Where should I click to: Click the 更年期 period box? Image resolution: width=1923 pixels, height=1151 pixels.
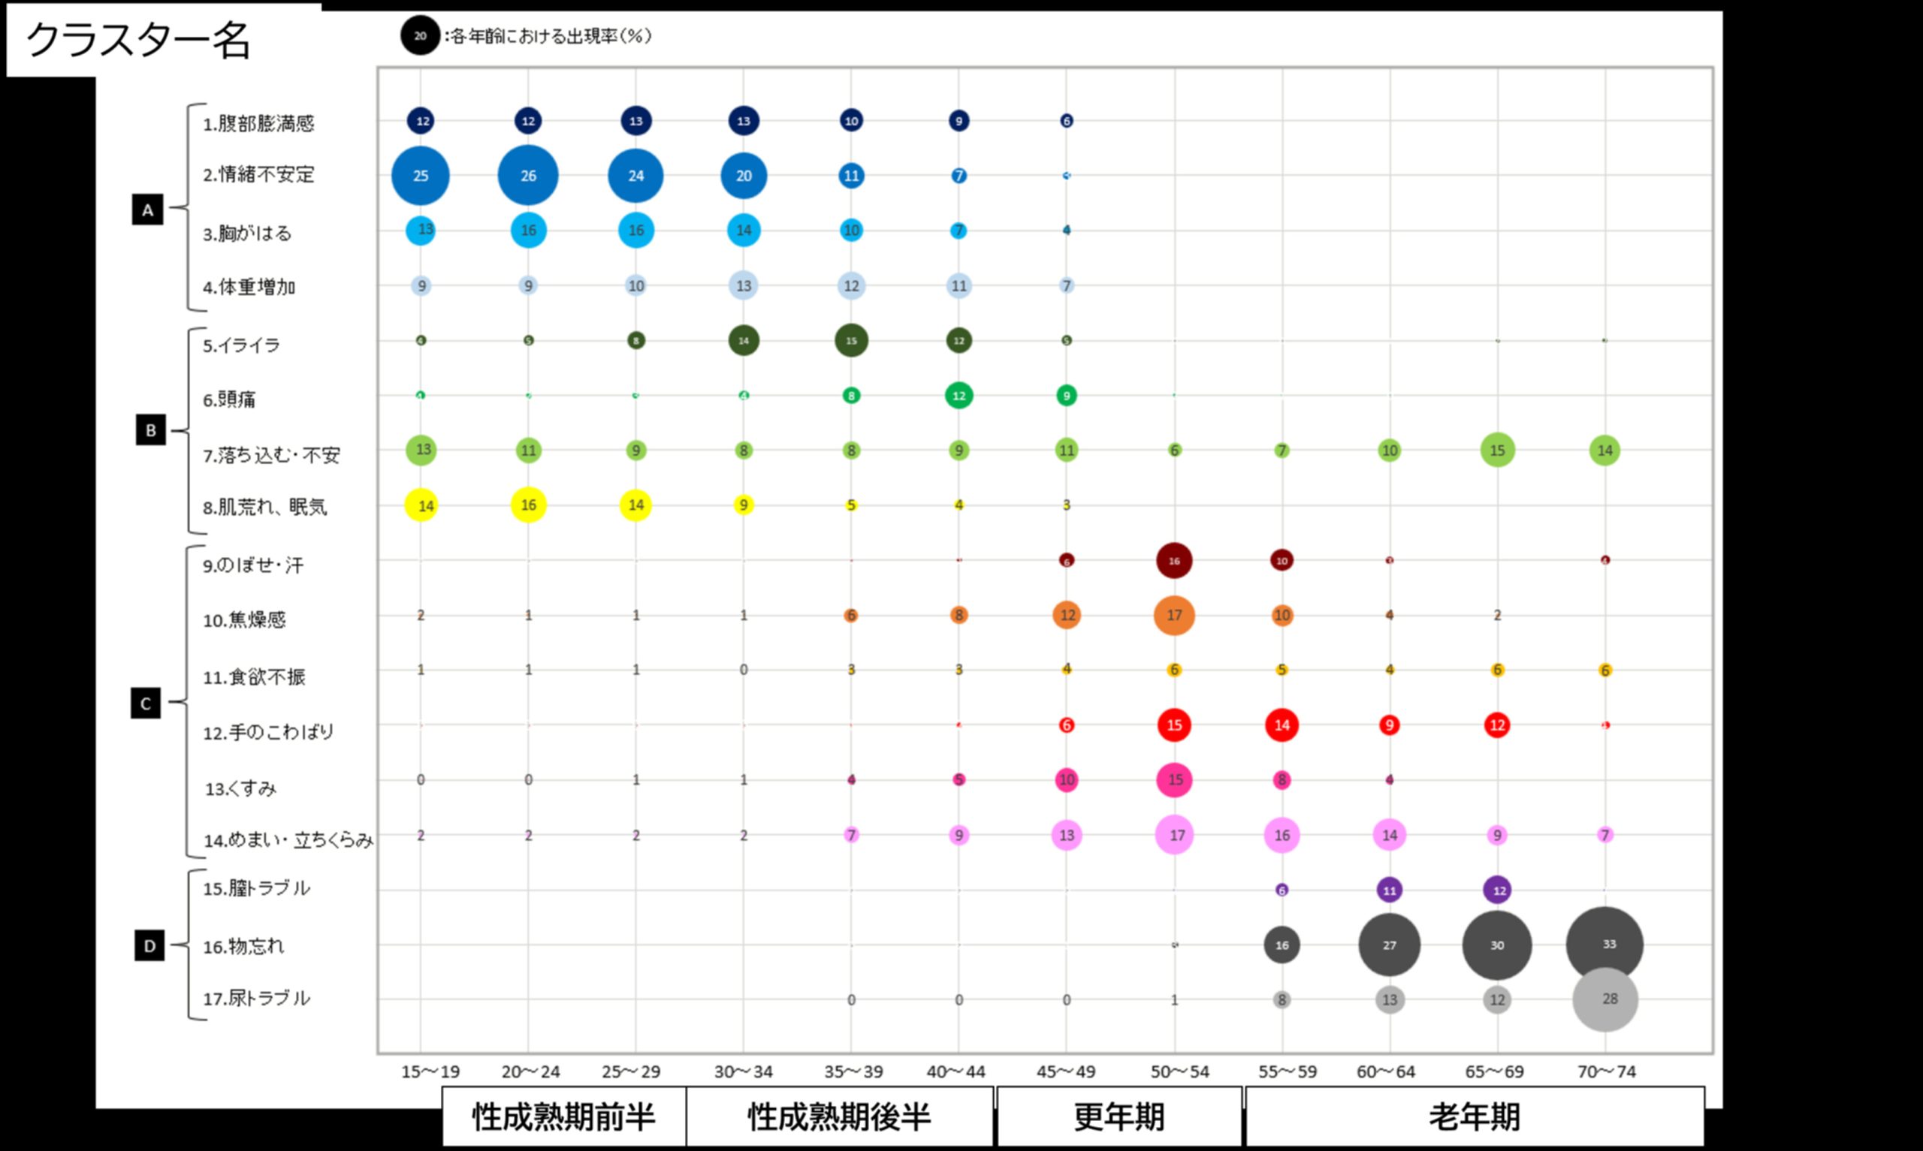[x=1118, y=1117]
